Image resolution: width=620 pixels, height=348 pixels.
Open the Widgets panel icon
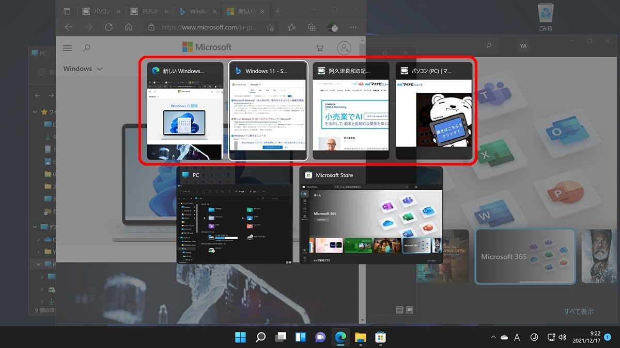[301, 337]
